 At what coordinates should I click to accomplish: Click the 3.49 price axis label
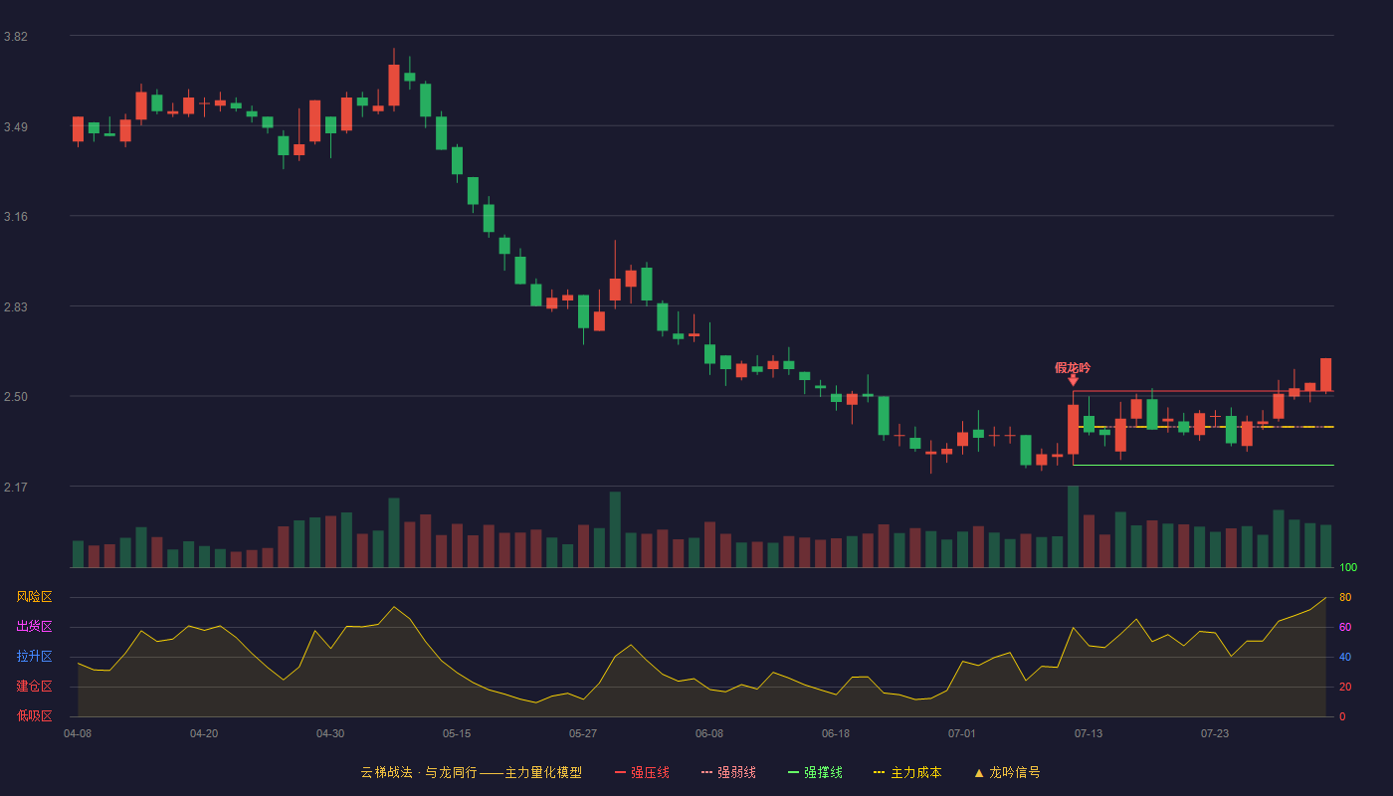(x=16, y=127)
